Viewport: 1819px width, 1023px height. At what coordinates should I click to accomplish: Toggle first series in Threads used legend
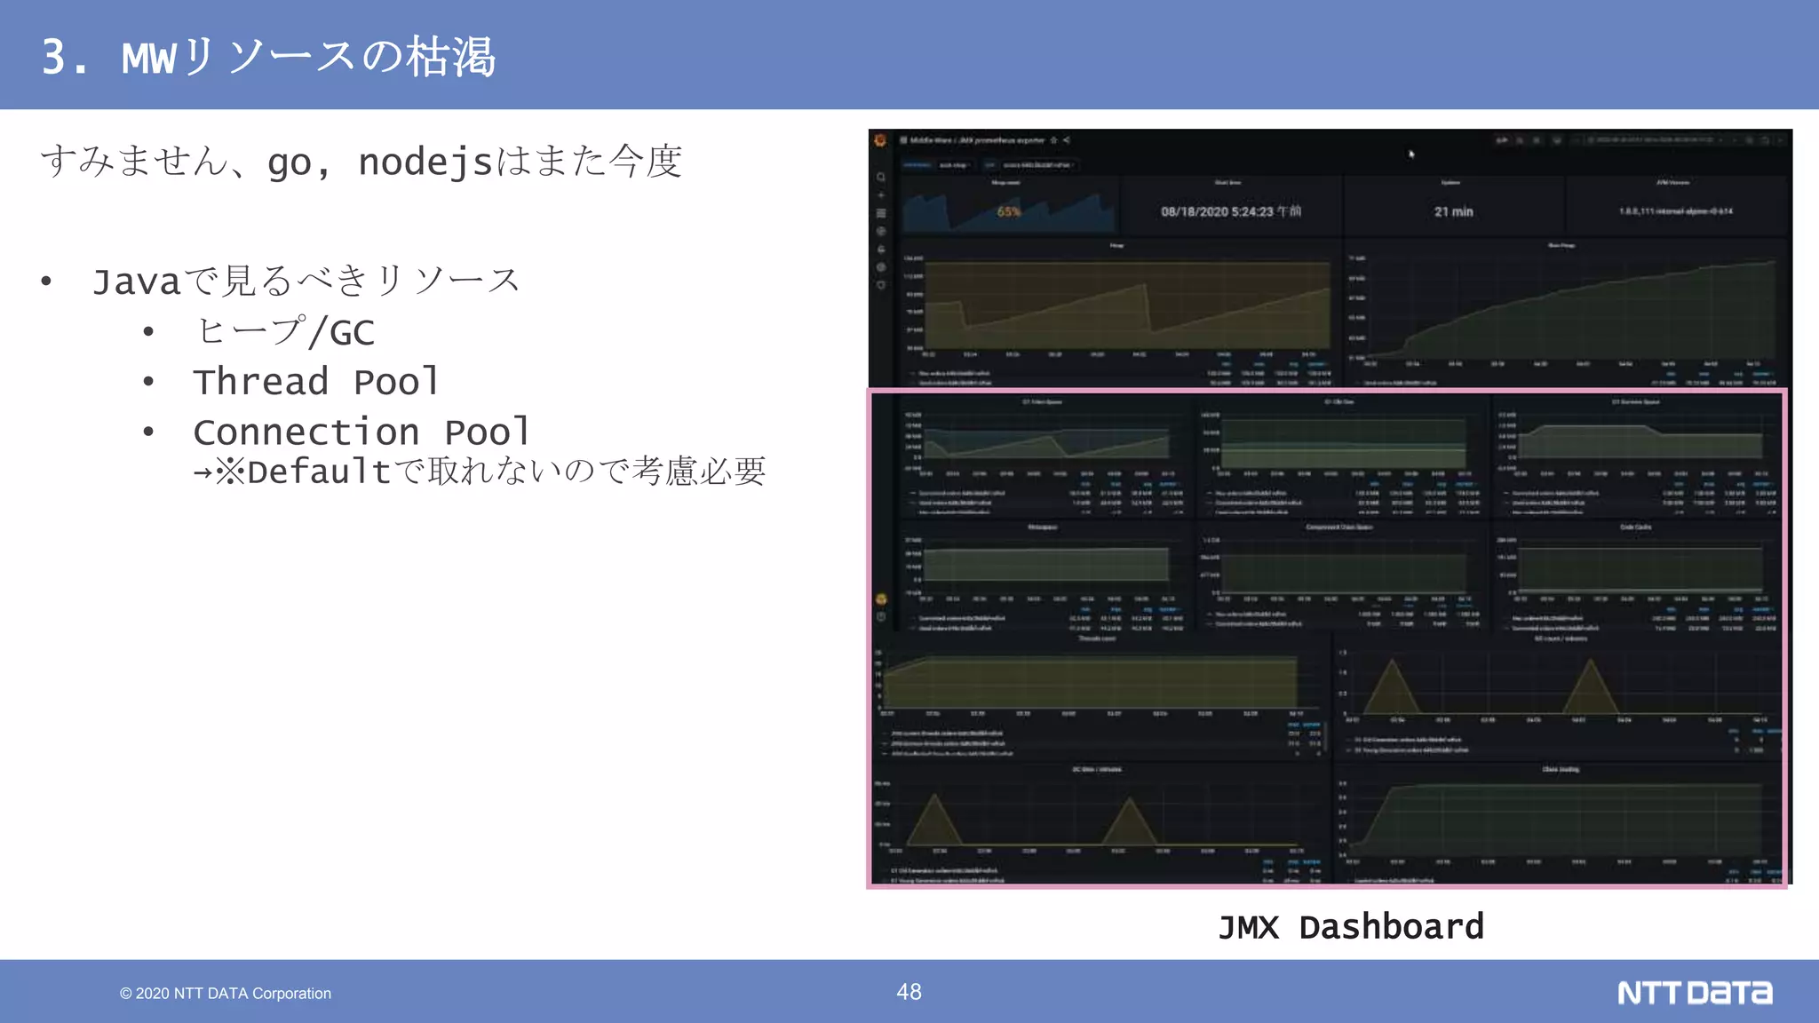click(949, 734)
